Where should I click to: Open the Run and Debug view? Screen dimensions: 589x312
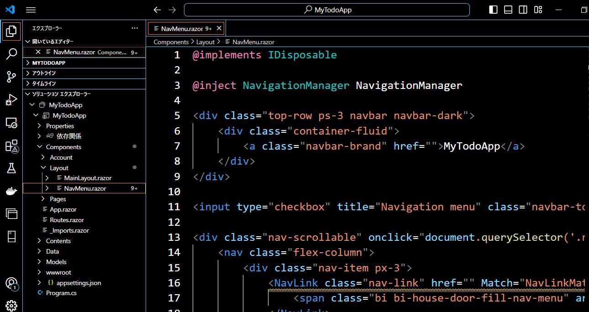(x=11, y=100)
